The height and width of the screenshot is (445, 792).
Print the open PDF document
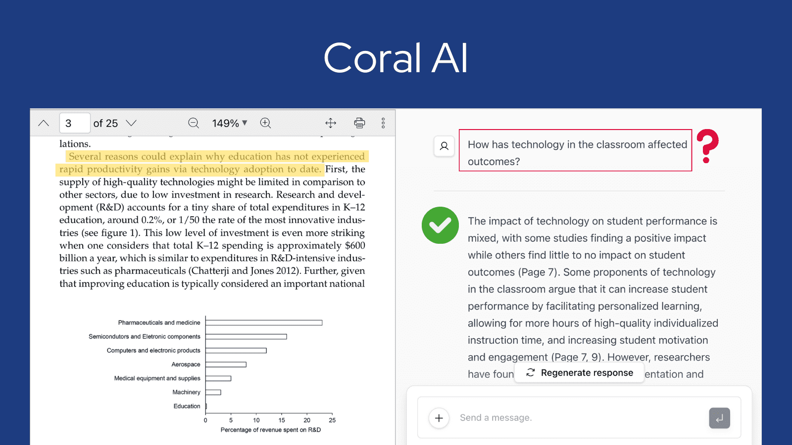coord(359,123)
